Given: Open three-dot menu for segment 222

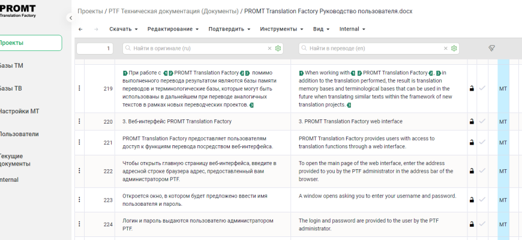Looking at the screenshot, I should (79, 171).
